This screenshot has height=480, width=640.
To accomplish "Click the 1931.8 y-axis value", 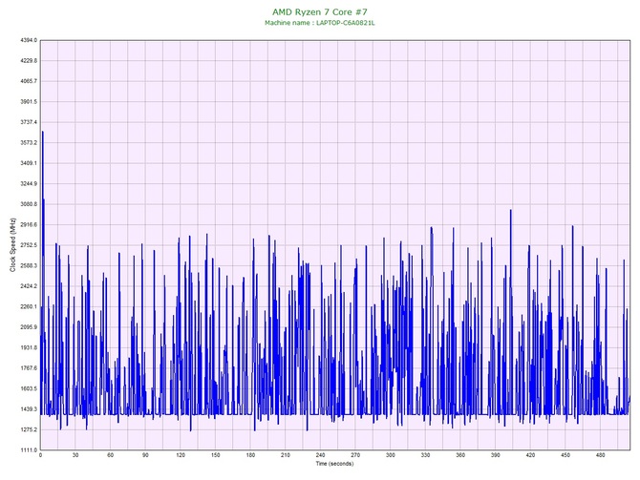I will click(29, 348).
